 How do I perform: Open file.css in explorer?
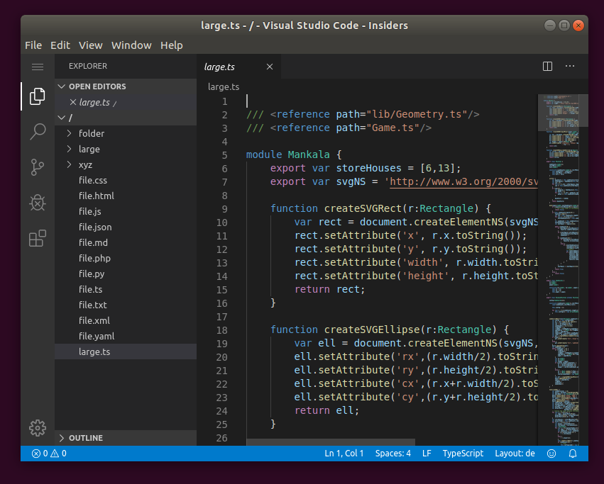point(126,181)
